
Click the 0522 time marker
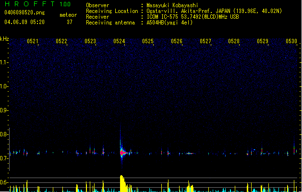tap(61, 41)
